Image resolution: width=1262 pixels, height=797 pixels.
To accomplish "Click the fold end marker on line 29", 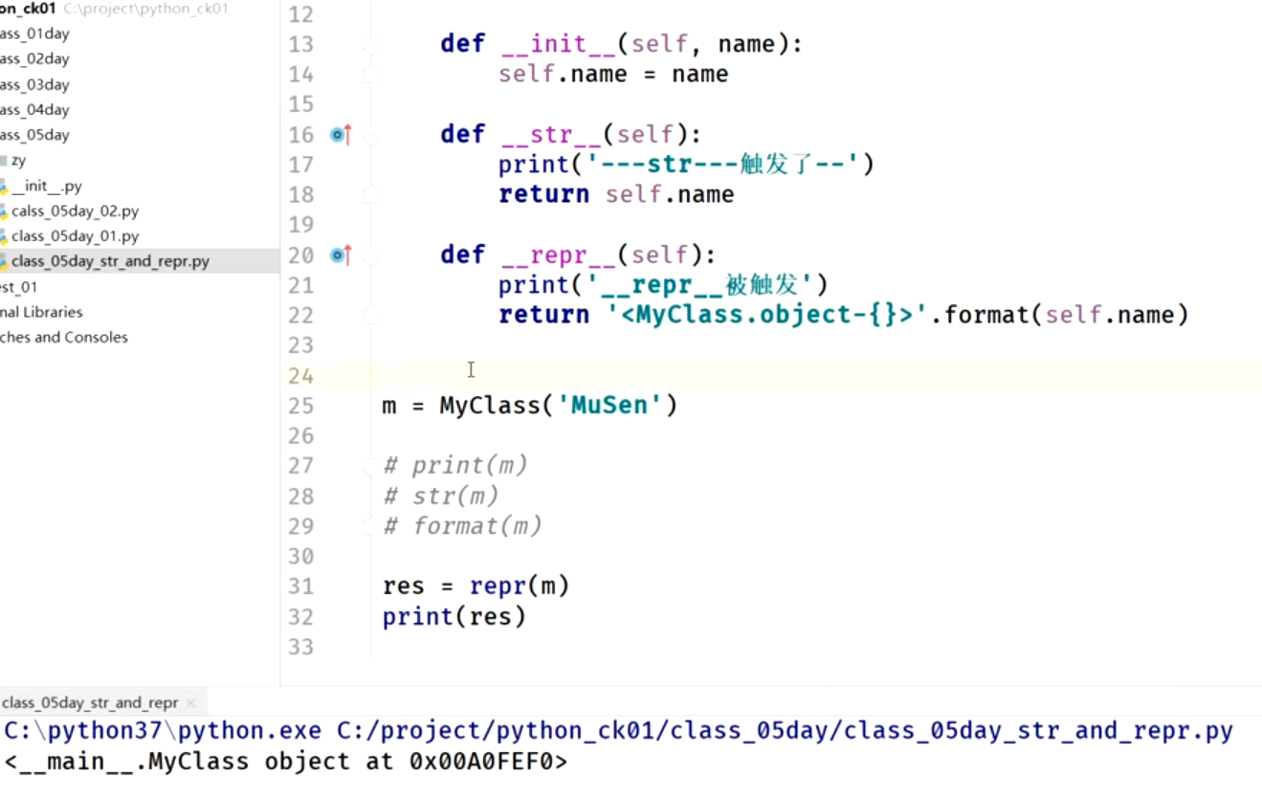I will pos(370,526).
